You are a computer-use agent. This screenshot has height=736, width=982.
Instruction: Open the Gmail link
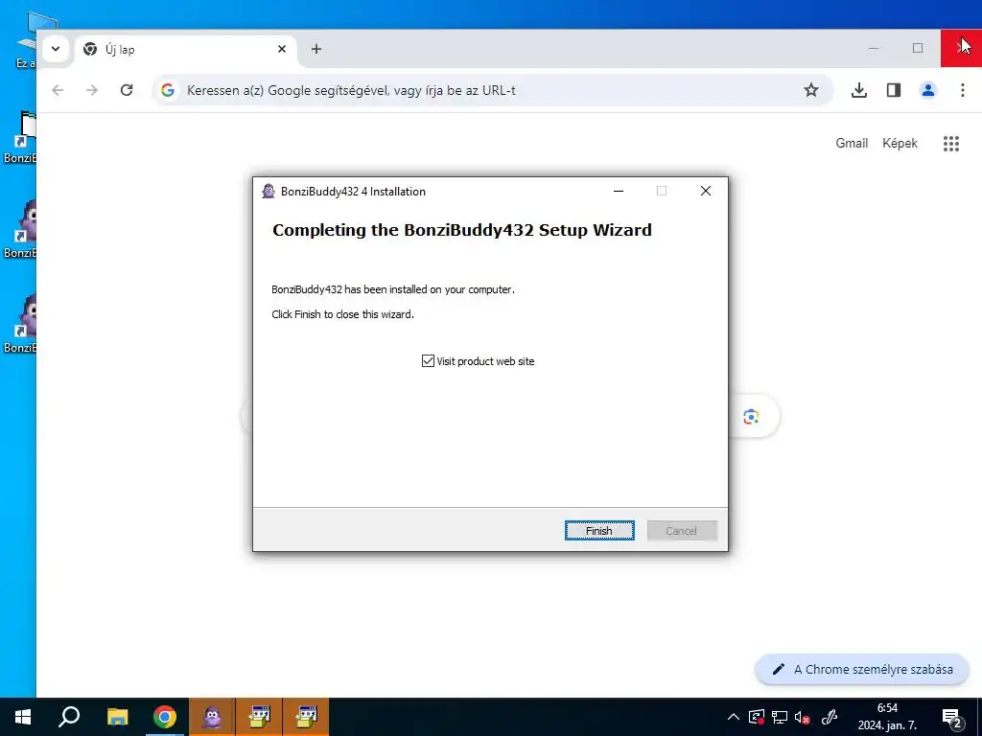pyautogui.click(x=852, y=144)
